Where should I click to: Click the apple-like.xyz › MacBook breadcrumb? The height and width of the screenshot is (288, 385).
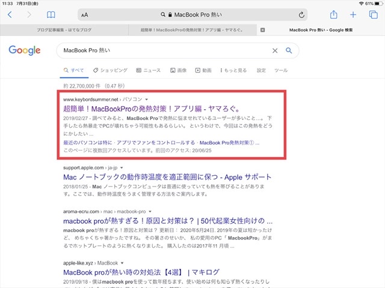[x=91, y=263]
